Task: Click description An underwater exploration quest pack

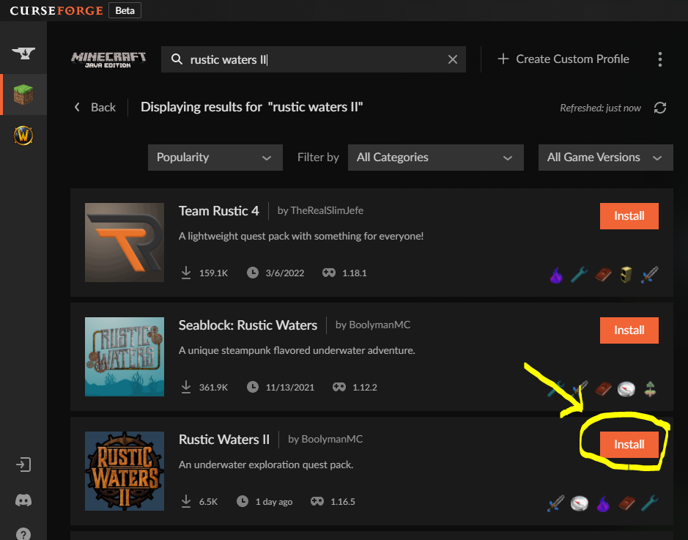Action: [266, 465]
